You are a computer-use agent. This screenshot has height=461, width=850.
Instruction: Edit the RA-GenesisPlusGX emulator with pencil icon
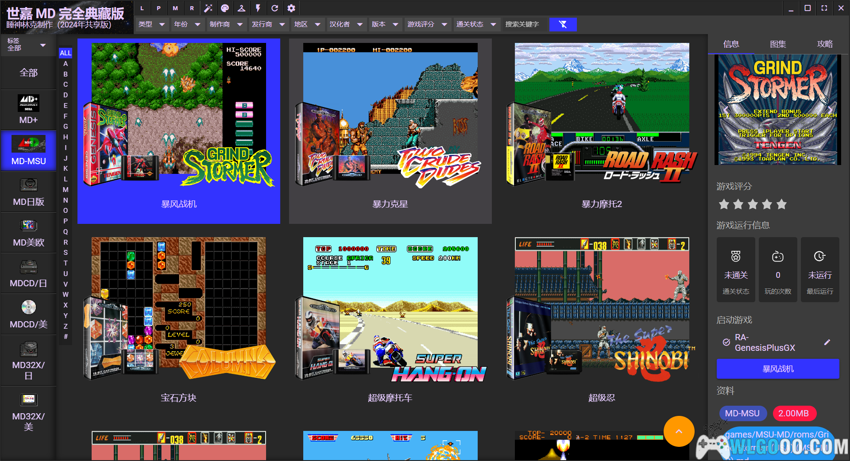click(827, 342)
